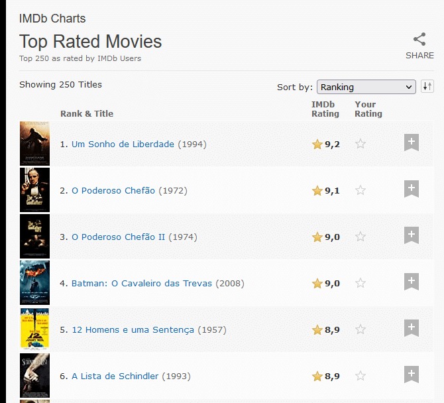Click the 'Showing 250 Titles' text
Image resolution: width=444 pixels, height=403 pixels.
[x=60, y=85]
